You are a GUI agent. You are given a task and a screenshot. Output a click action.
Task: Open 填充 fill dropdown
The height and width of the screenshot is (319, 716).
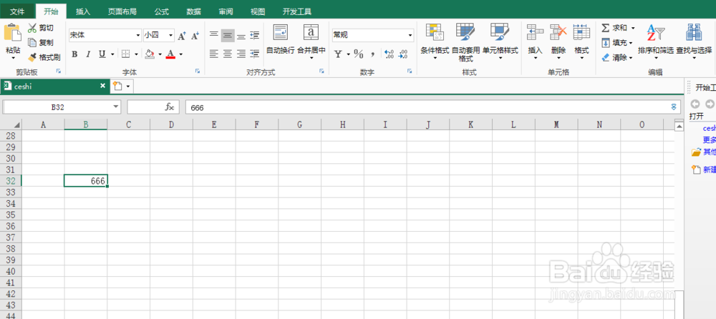(x=617, y=43)
